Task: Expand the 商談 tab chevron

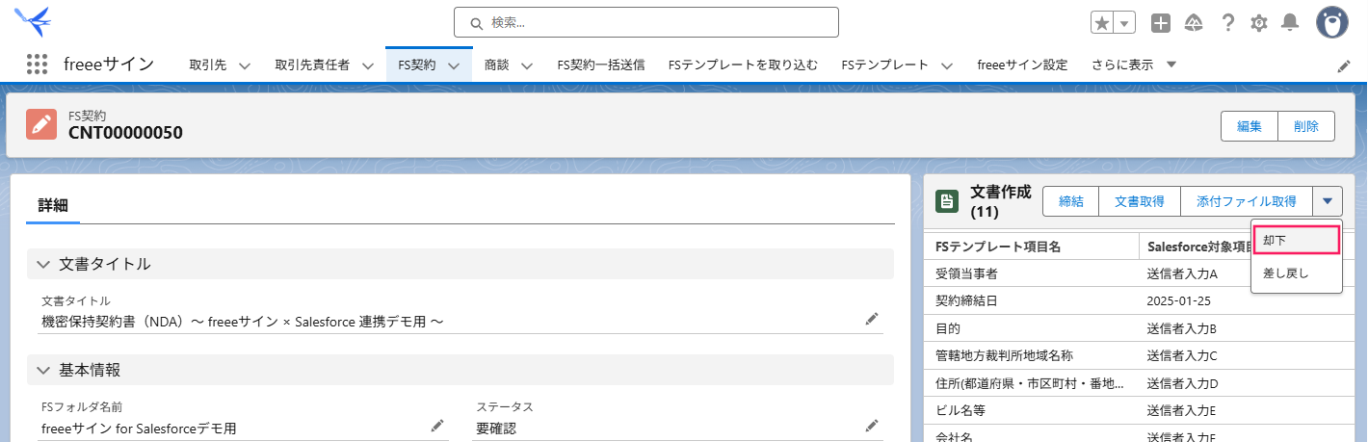Action: pos(527,65)
